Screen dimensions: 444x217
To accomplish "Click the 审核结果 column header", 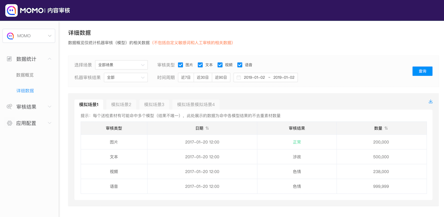I will click(x=297, y=128).
